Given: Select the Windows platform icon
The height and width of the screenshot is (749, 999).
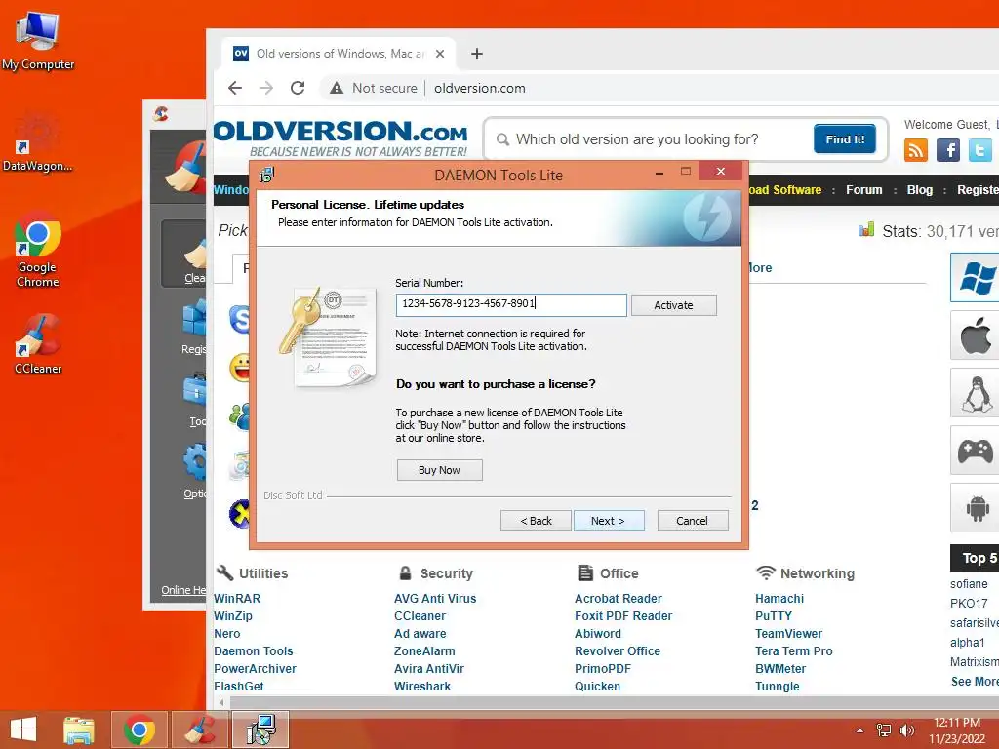Looking at the screenshot, I should (x=975, y=277).
